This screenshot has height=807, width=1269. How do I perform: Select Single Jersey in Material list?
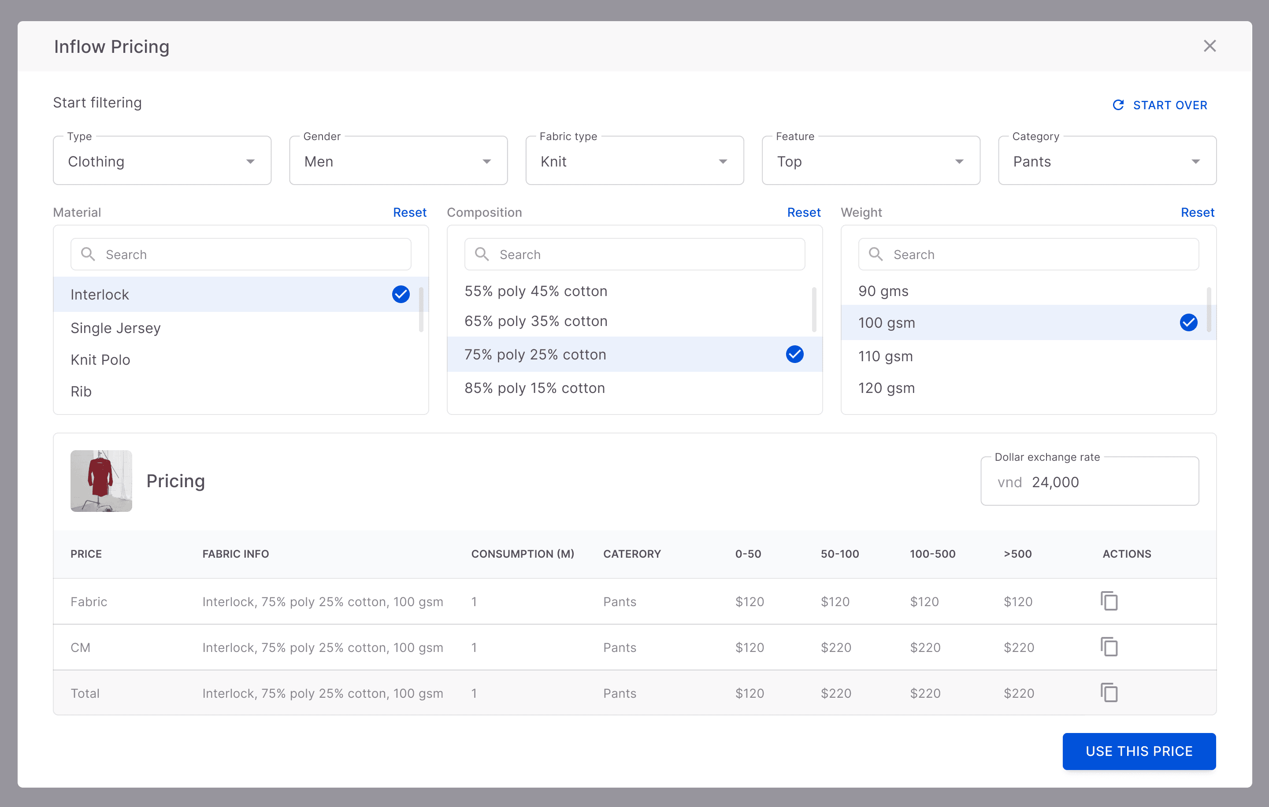click(x=115, y=328)
